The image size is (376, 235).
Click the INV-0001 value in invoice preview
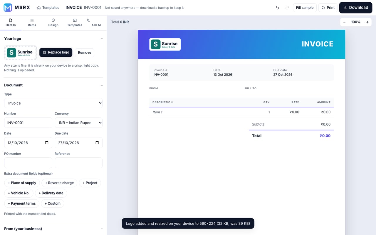tap(161, 75)
